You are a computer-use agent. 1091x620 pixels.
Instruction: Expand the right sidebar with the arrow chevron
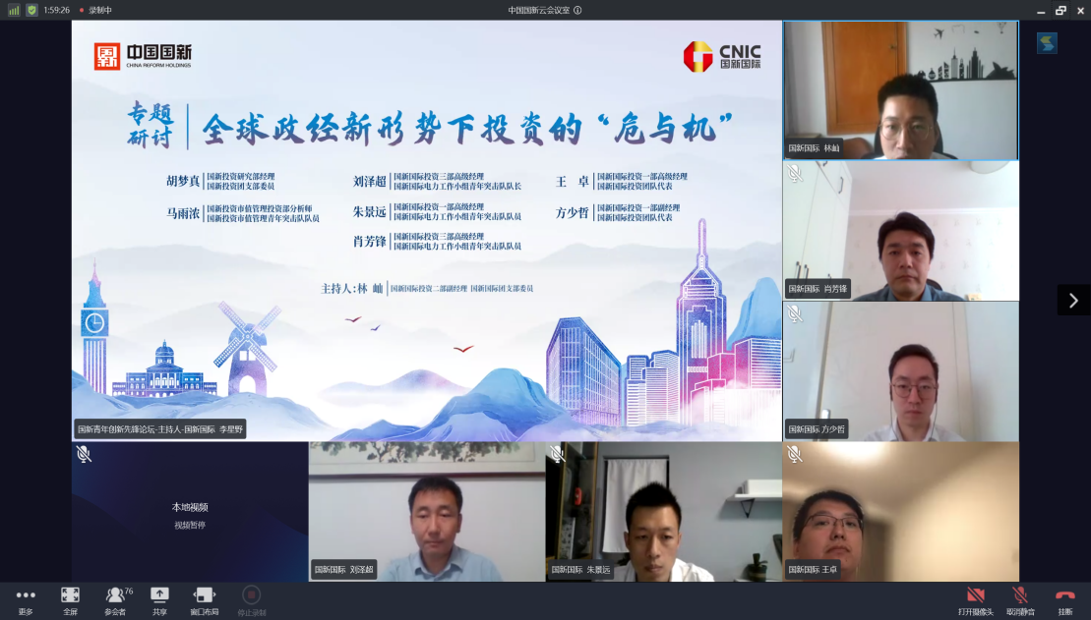[x=1074, y=300]
